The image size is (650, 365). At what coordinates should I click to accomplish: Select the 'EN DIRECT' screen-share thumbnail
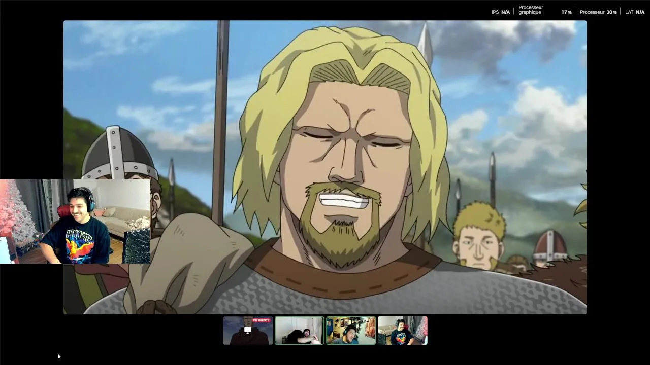pos(248,331)
